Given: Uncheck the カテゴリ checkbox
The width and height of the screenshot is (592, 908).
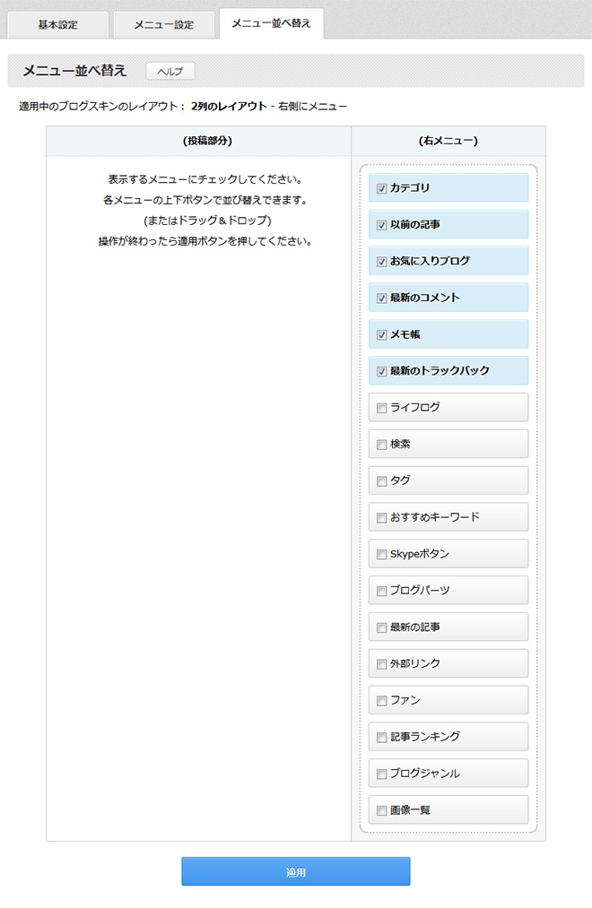Looking at the screenshot, I should pyautogui.click(x=381, y=188).
